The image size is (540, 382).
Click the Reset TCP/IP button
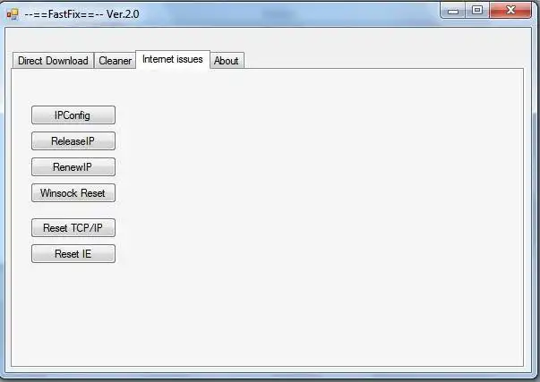[73, 228]
